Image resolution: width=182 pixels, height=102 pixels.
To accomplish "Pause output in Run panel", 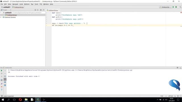I will point(2,76).
